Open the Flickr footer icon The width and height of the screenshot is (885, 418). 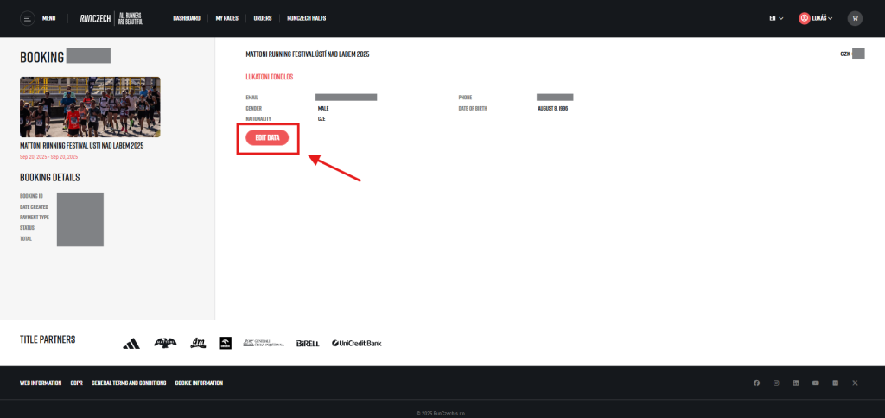tap(836, 383)
